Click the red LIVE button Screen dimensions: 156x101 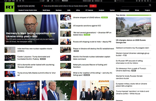[x=93, y=6]
